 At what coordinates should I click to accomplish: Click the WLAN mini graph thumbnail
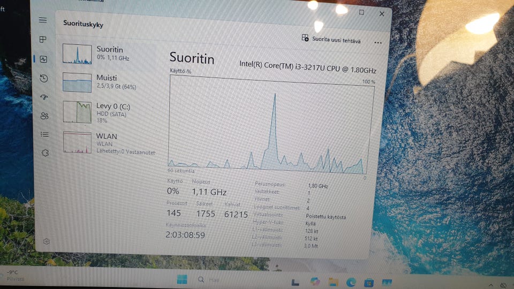77,142
